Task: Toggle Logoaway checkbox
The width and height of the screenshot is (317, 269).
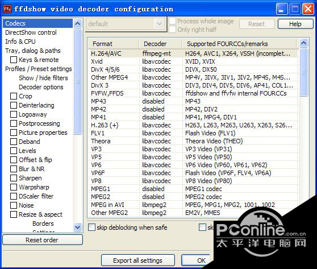Action: [14, 114]
